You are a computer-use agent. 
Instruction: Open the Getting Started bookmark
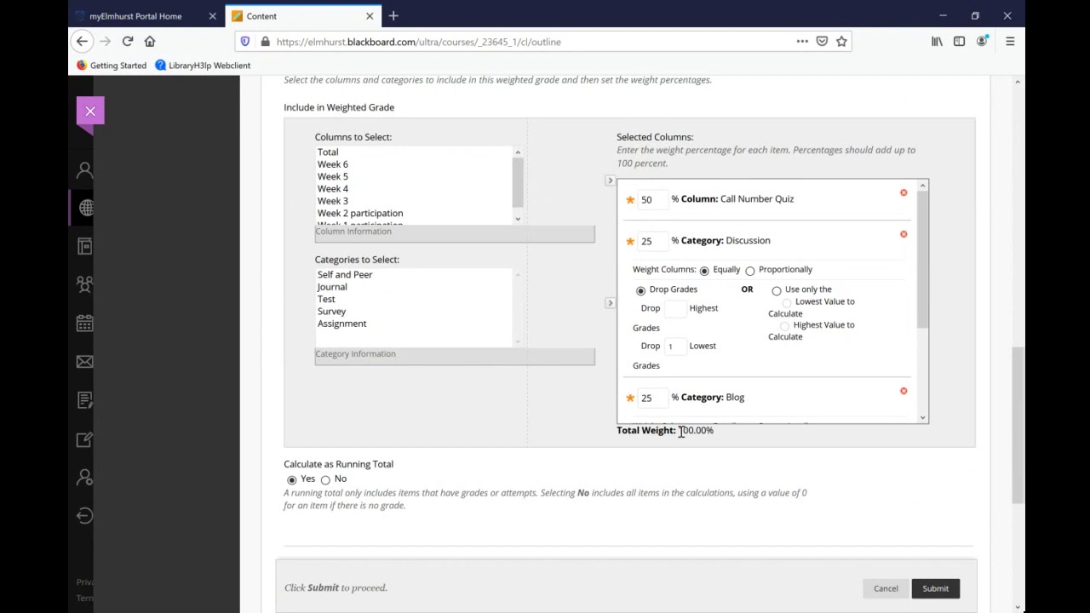[x=112, y=65]
